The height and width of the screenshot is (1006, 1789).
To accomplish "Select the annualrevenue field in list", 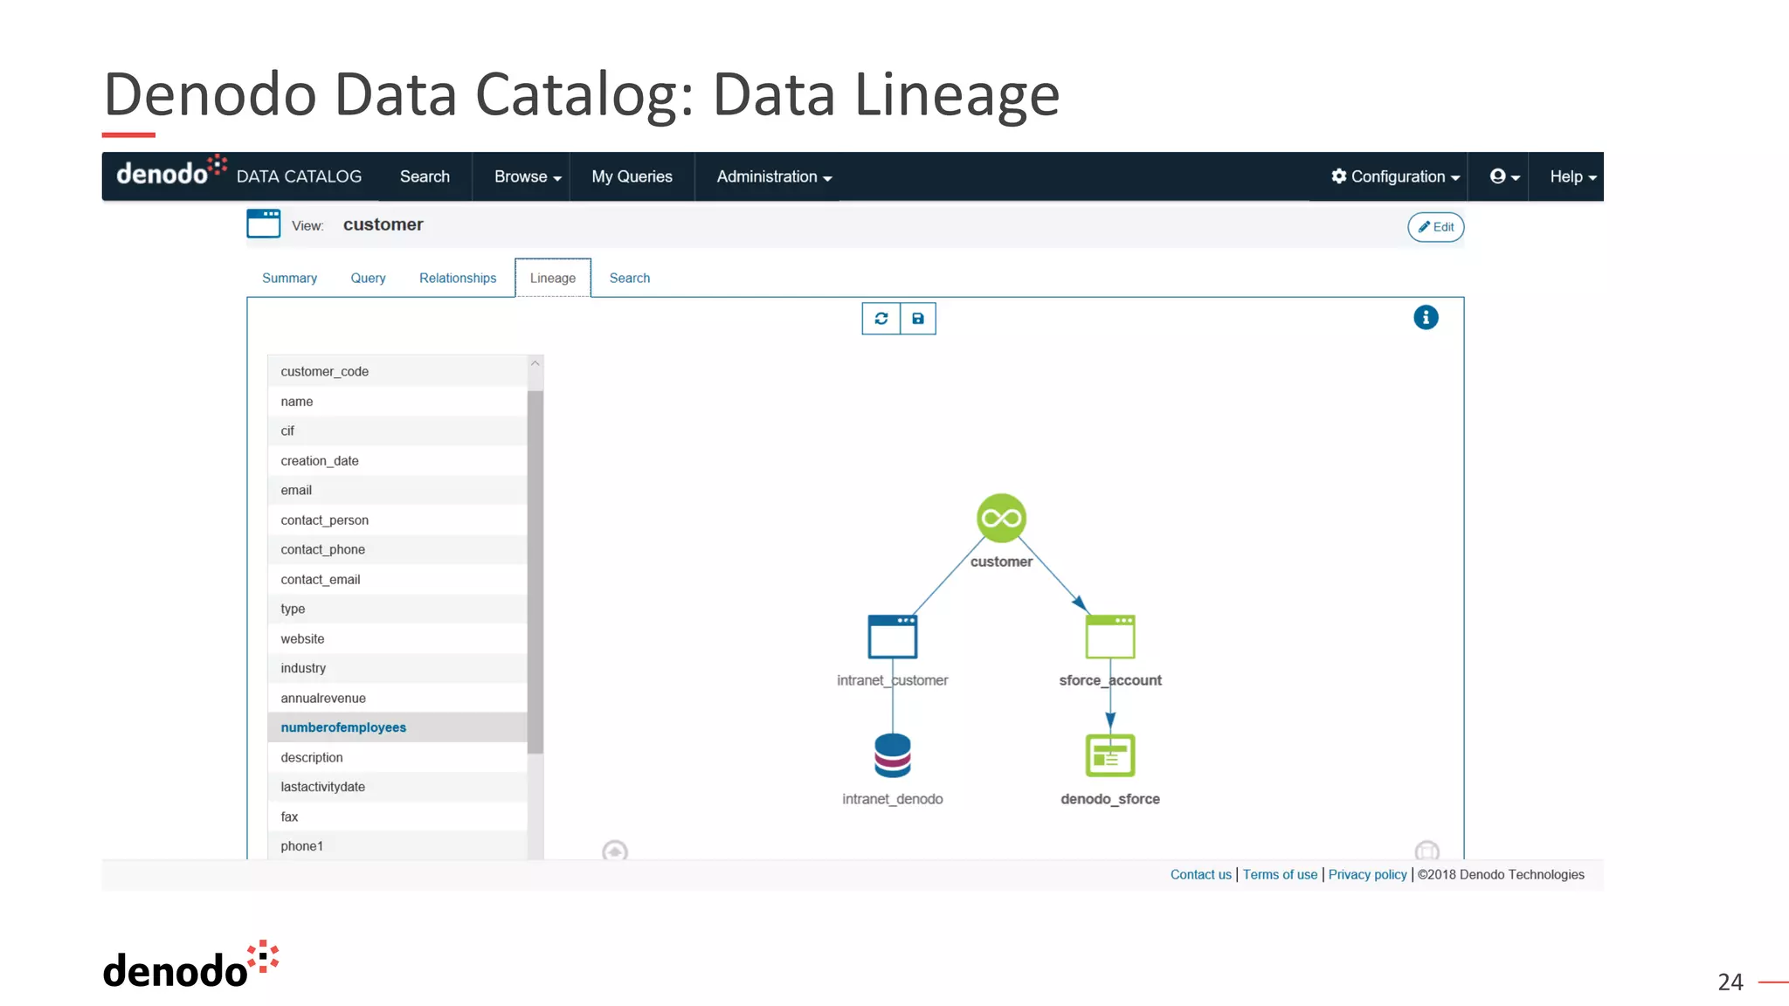I will coord(323,698).
